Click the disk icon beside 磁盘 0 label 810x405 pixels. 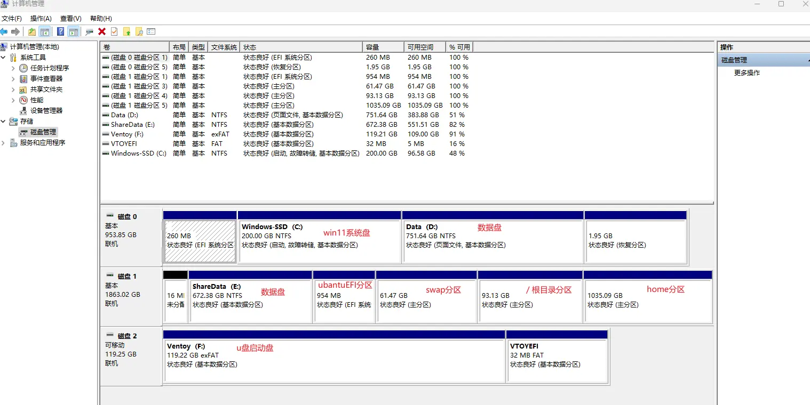click(110, 216)
